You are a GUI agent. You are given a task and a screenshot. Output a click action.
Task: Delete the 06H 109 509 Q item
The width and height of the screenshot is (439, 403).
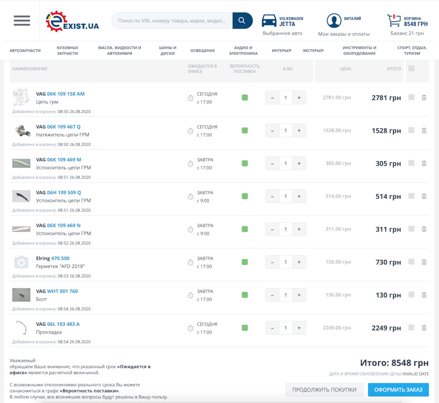pos(424,196)
